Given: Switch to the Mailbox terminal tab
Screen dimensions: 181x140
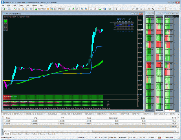Looking at the screenshot, I should pyautogui.click(x=34, y=134).
